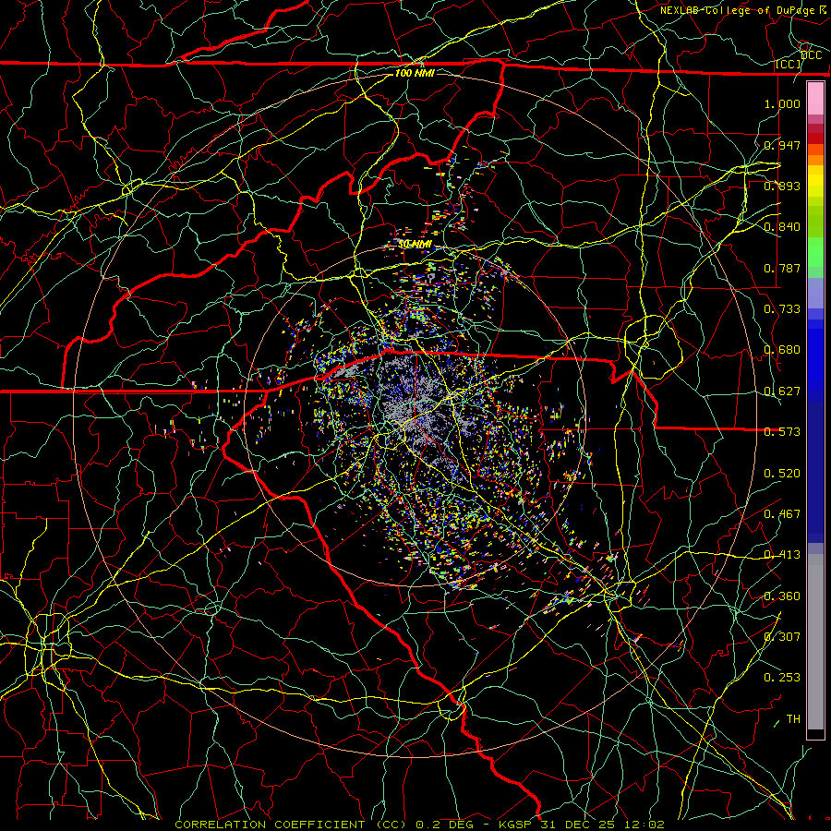Select the 0.627 legend value
The height and width of the screenshot is (831, 831).
[782, 391]
